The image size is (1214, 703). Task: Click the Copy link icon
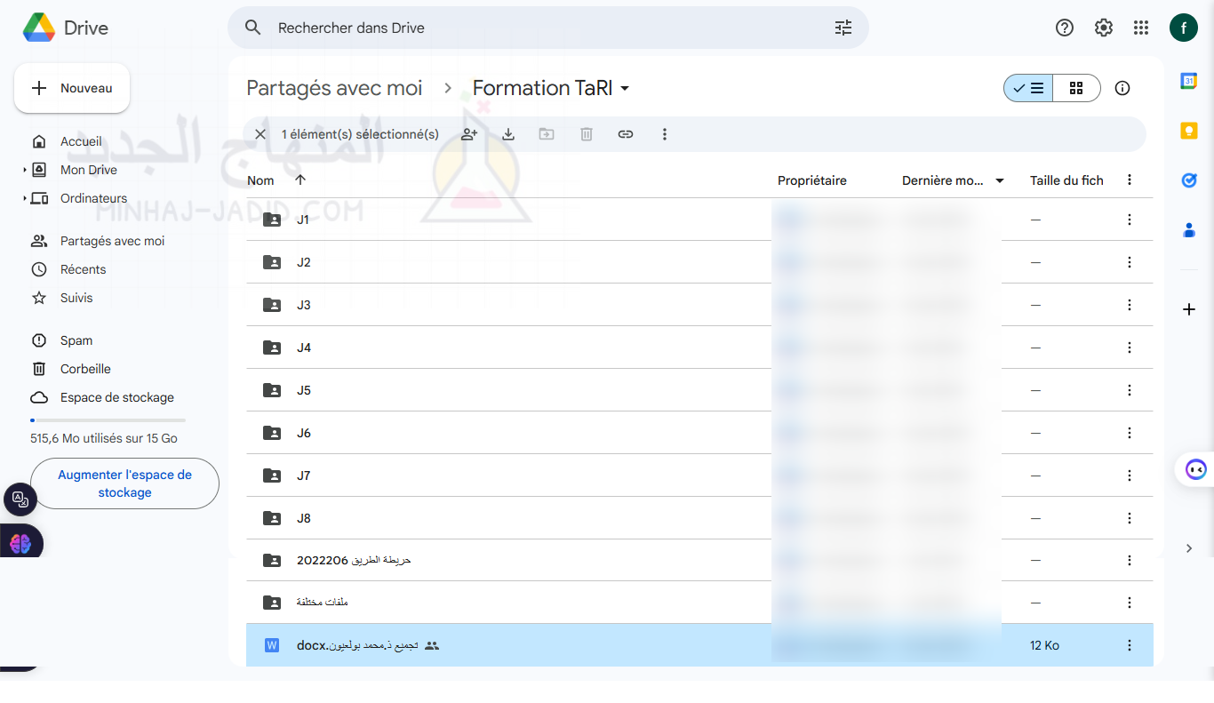(x=626, y=134)
